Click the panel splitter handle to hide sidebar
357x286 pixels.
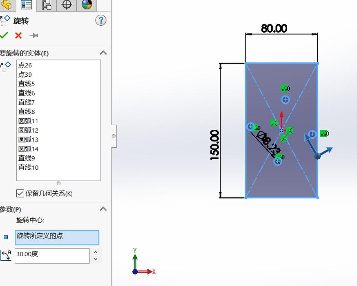coord(113,136)
